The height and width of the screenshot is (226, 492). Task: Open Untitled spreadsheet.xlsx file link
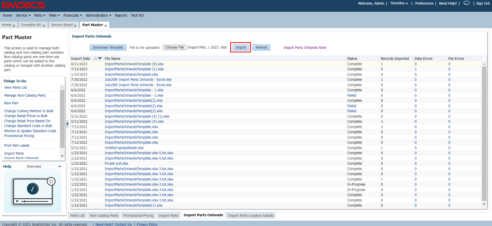124,148
